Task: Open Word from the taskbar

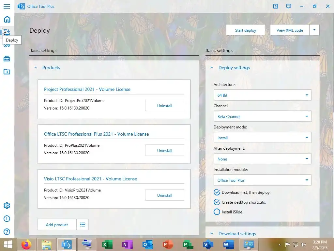Action: 228,244
